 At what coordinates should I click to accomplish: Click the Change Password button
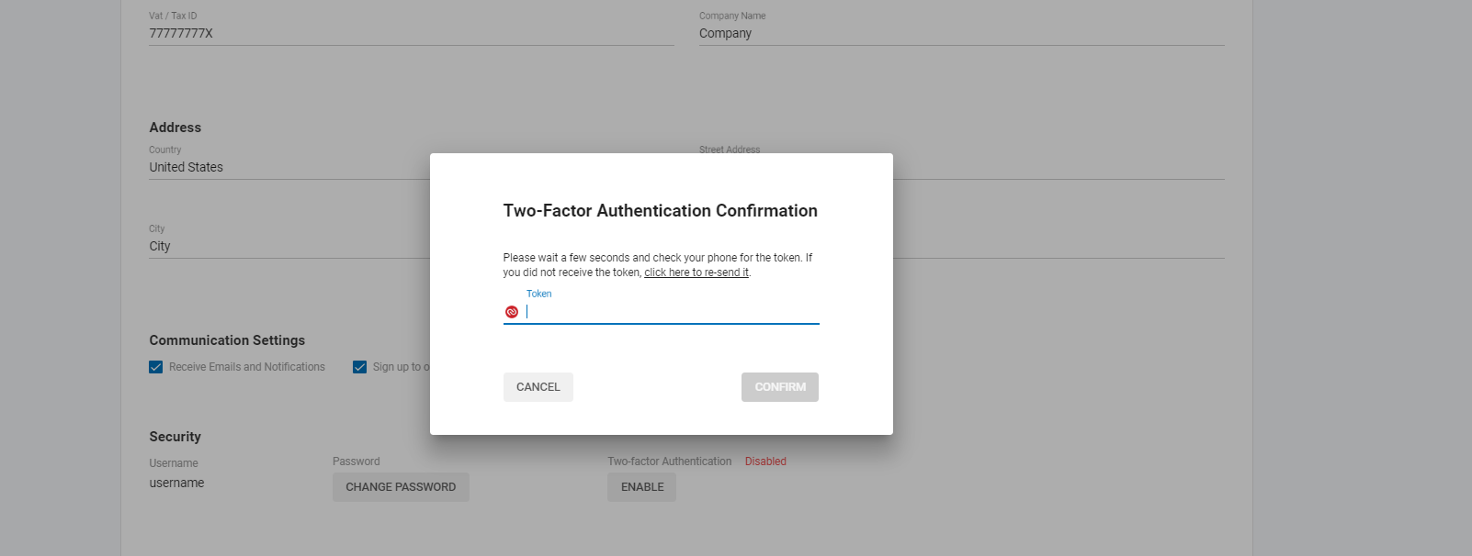coord(401,487)
